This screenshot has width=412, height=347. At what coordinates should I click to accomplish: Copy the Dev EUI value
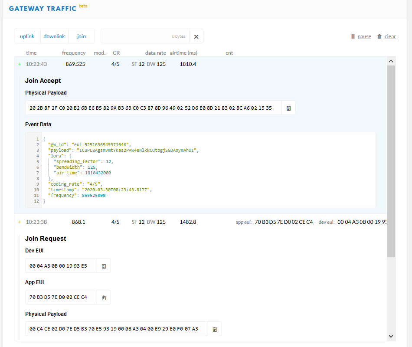point(104,266)
